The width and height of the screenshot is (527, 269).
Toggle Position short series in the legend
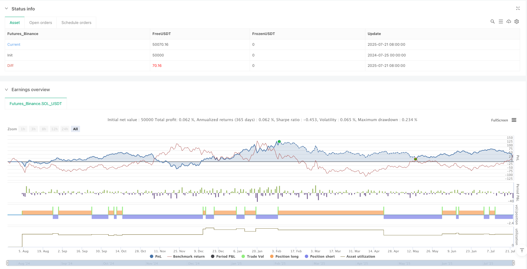pos(320,256)
